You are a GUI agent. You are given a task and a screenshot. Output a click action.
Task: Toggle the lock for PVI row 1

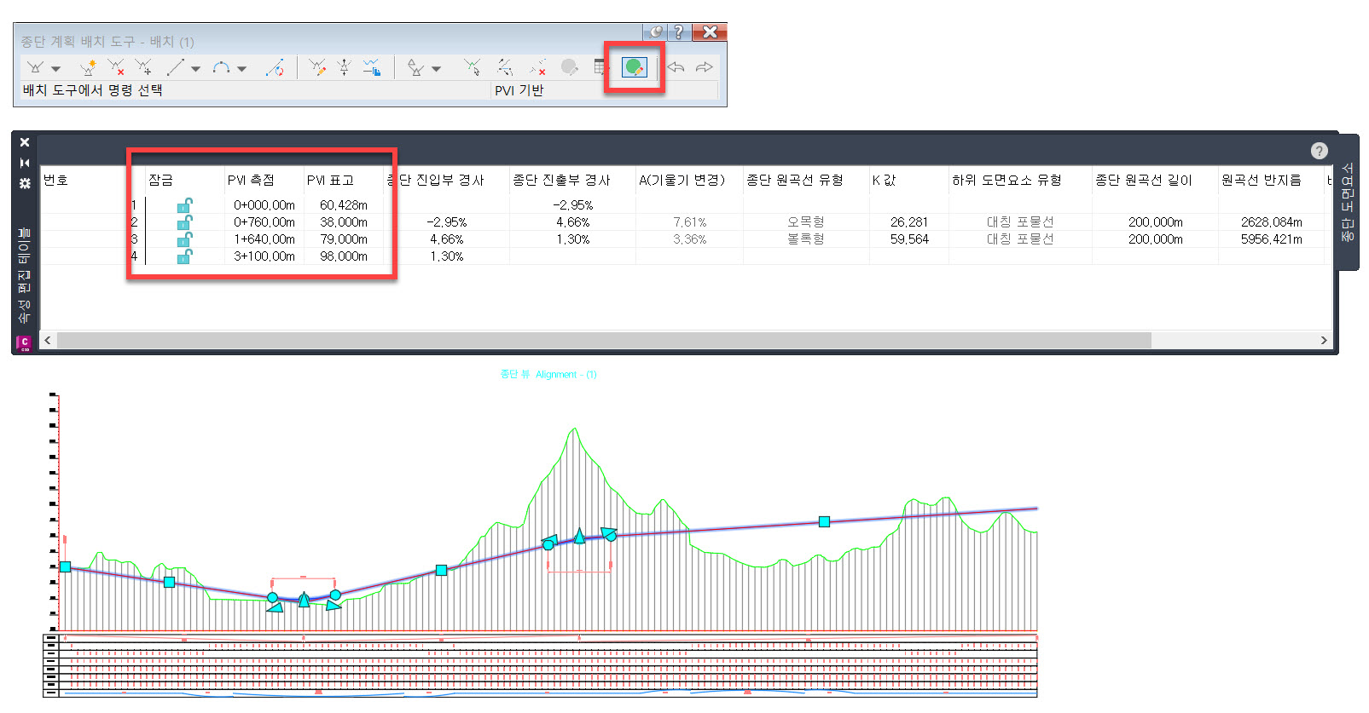click(x=184, y=205)
